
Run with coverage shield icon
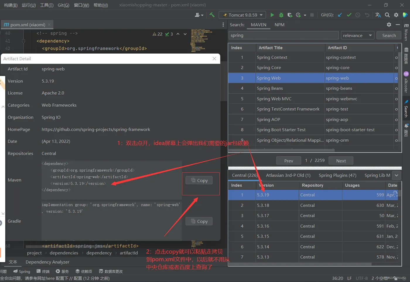pyautogui.click(x=290, y=15)
